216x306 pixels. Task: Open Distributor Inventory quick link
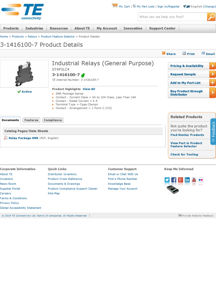[x=62, y=174]
